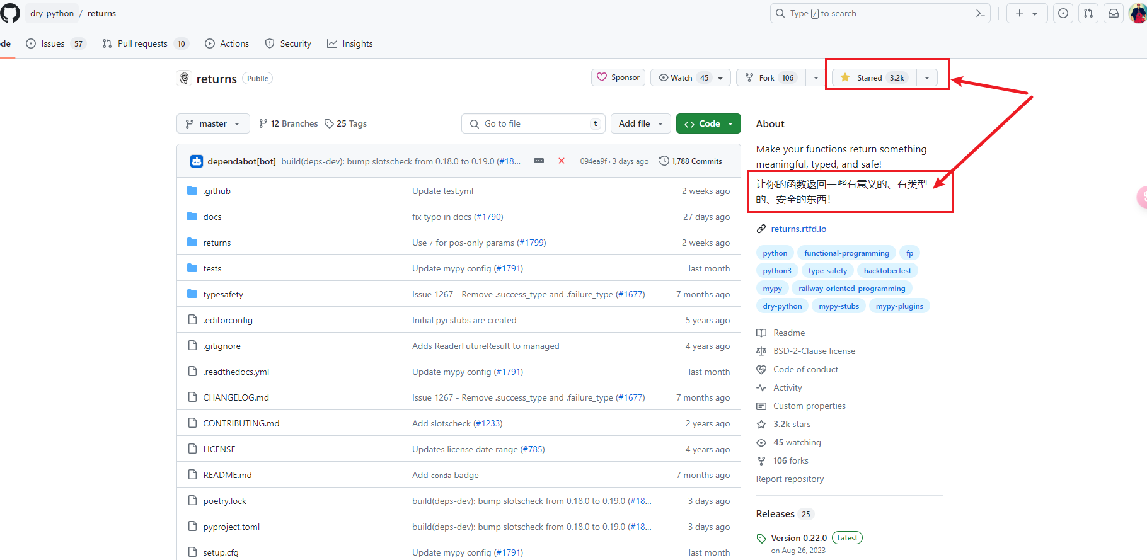This screenshot has width=1147, height=560.
Task: Click the Report repository link
Action: 790,479
